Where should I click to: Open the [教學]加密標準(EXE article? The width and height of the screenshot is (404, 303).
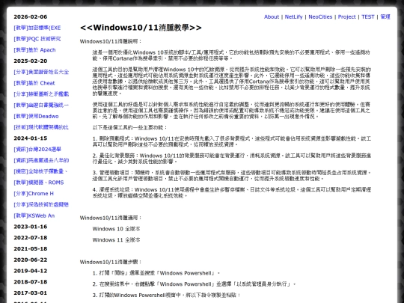point(37,28)
